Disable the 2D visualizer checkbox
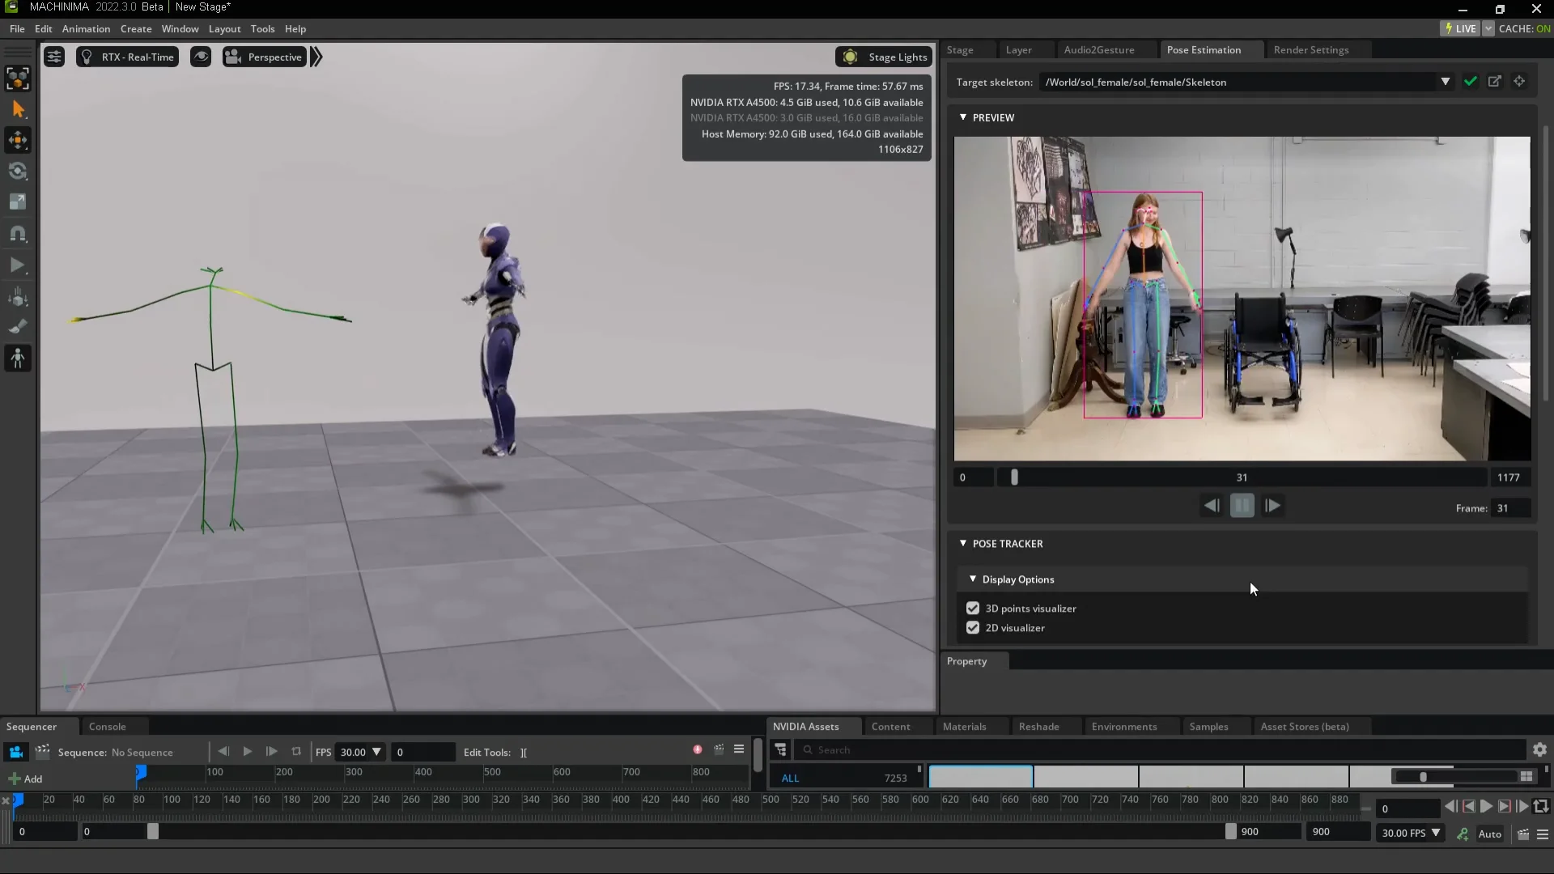Viewport: 1554px width, 874px height. (x=972, y=628)
